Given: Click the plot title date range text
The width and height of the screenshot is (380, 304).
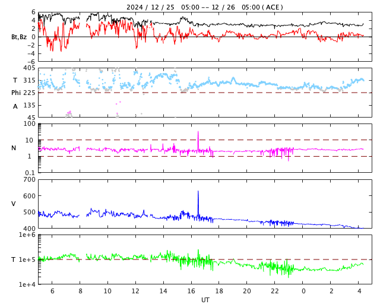Looking at the screenshot, I should coord(204,7).
